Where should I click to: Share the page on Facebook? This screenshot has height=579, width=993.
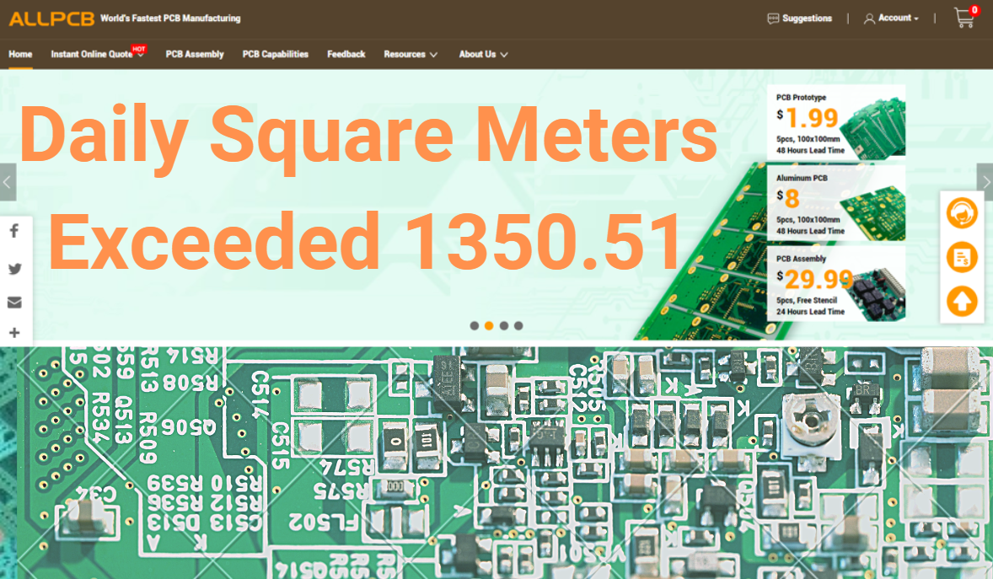point(14,231)
